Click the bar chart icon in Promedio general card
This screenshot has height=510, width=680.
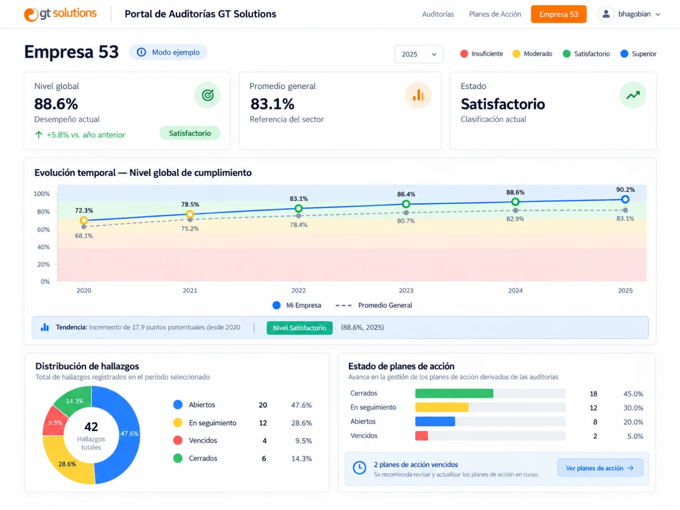tap(418, 95)
